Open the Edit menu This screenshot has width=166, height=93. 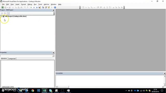point(8,4)
